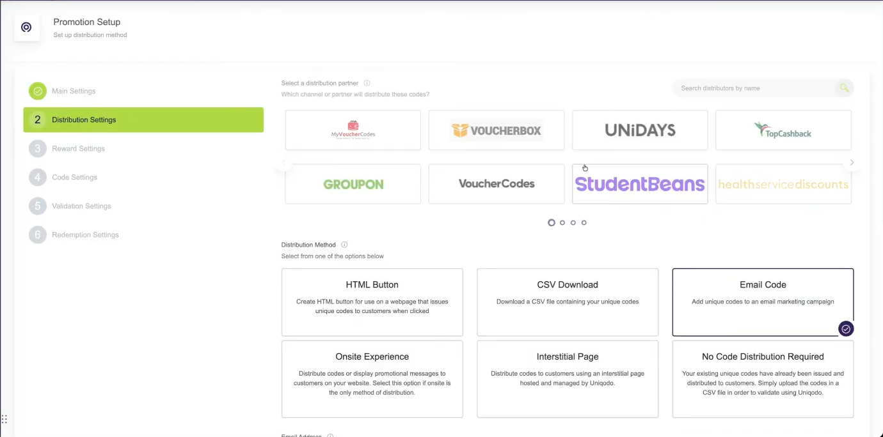Click the number 6 step circle
883x437 pixels.
click(38, 235)
